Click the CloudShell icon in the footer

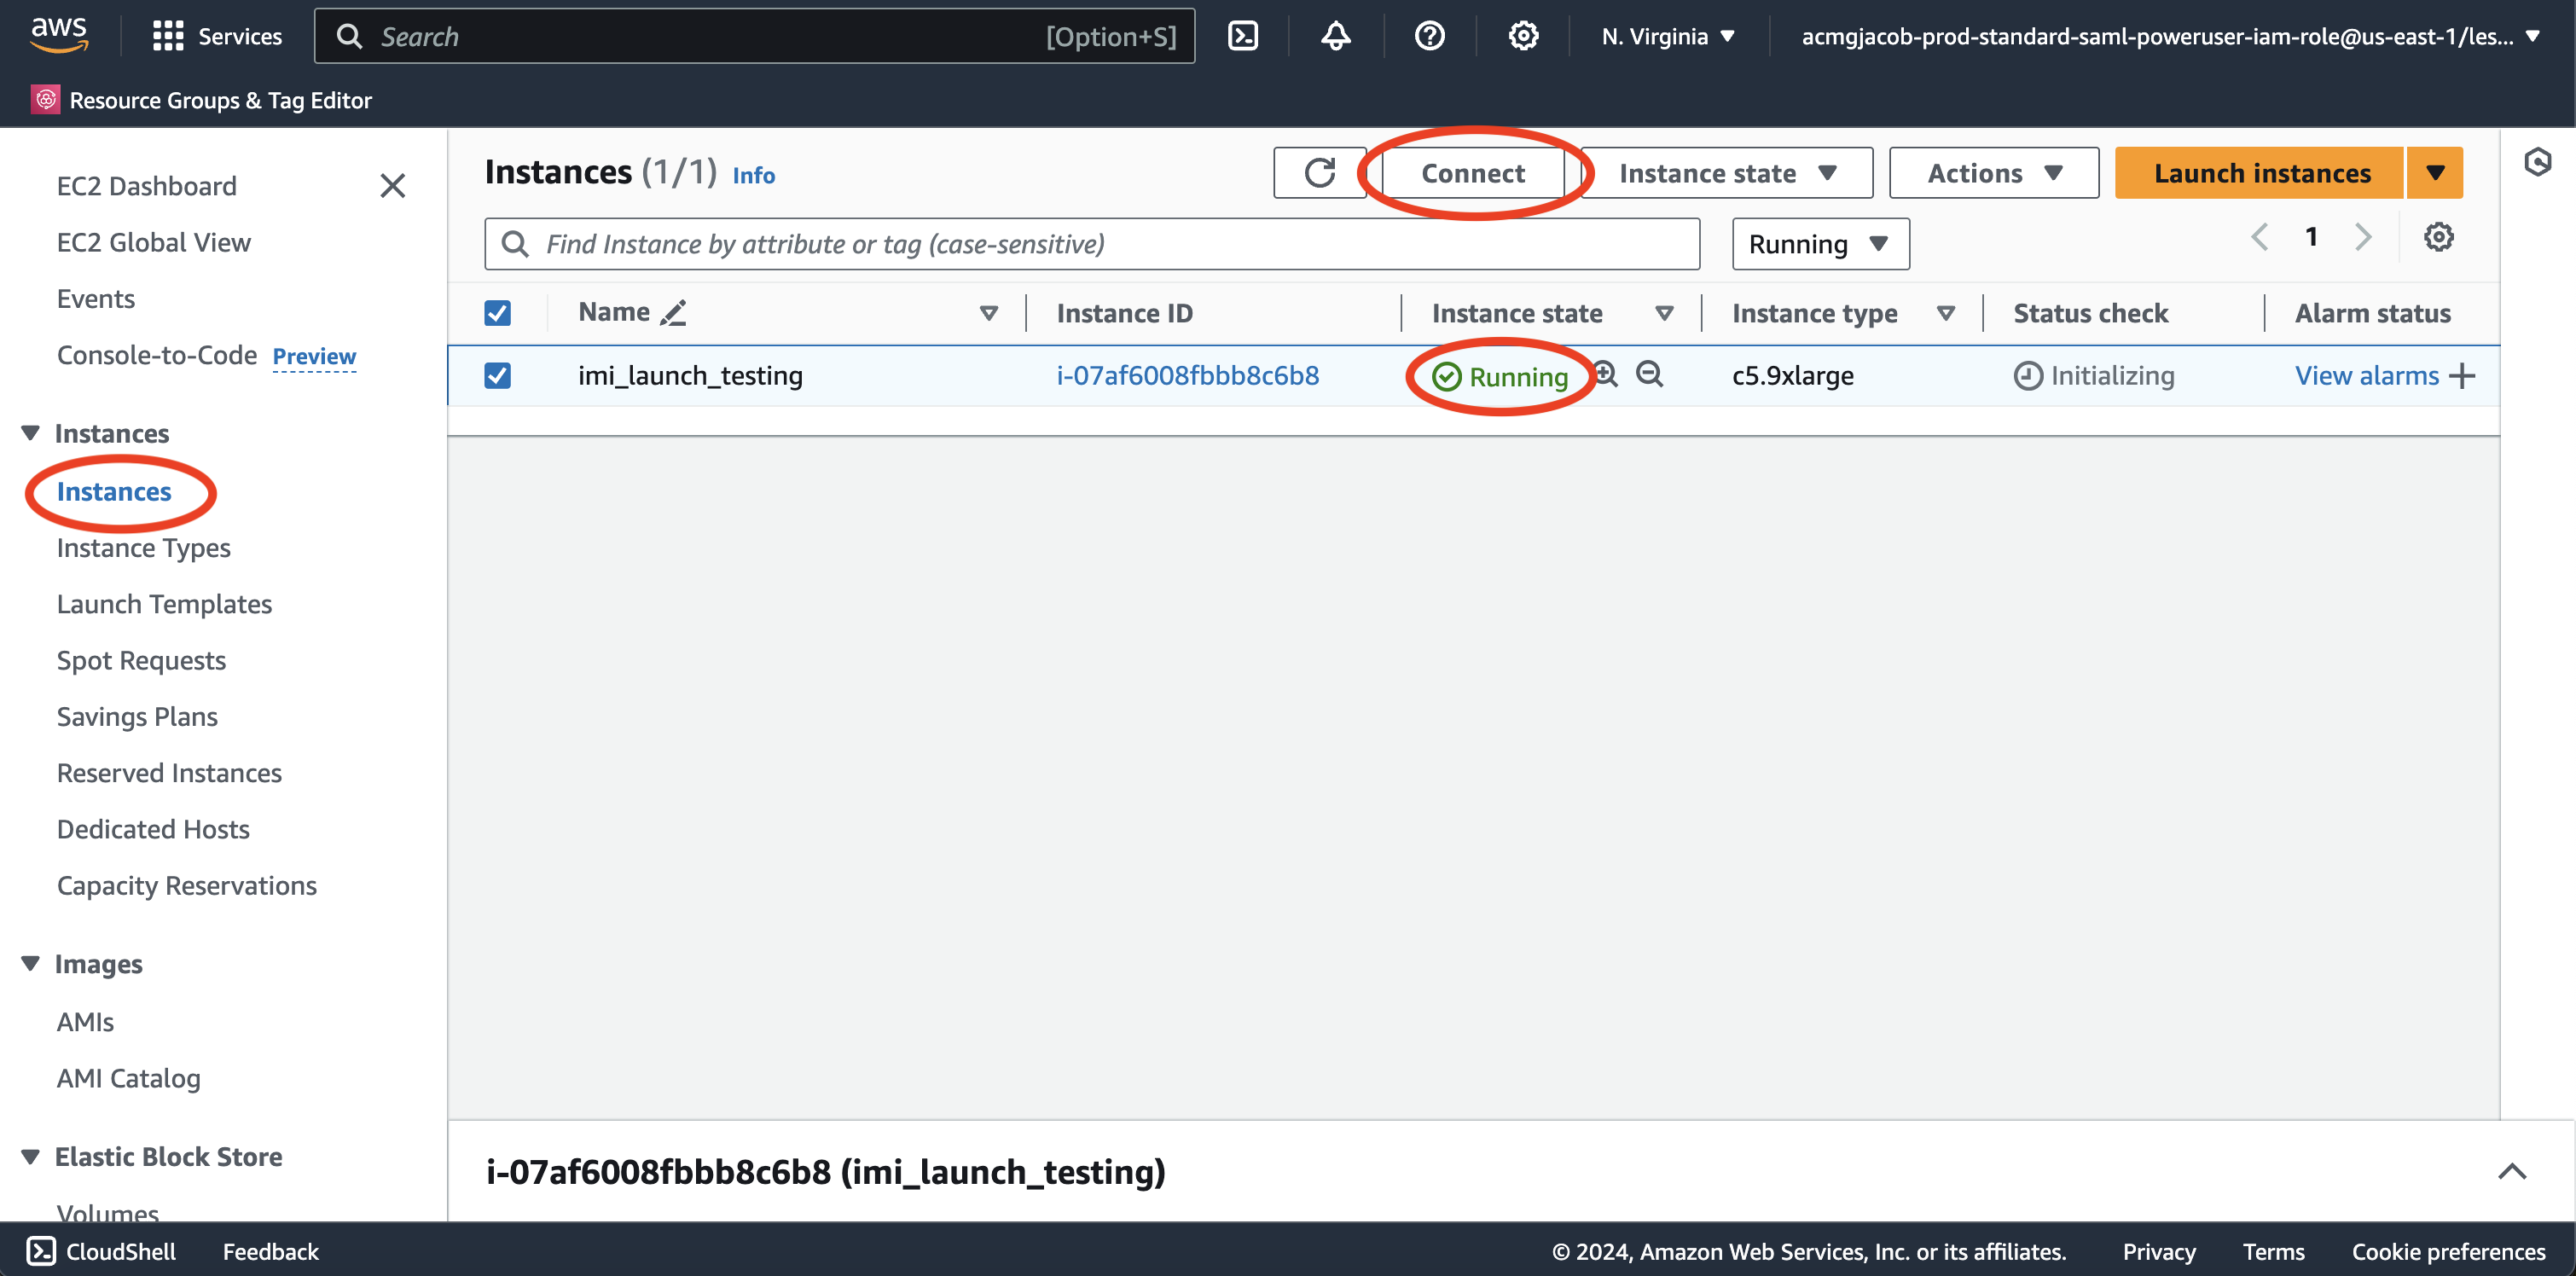tap(41, 1251)
